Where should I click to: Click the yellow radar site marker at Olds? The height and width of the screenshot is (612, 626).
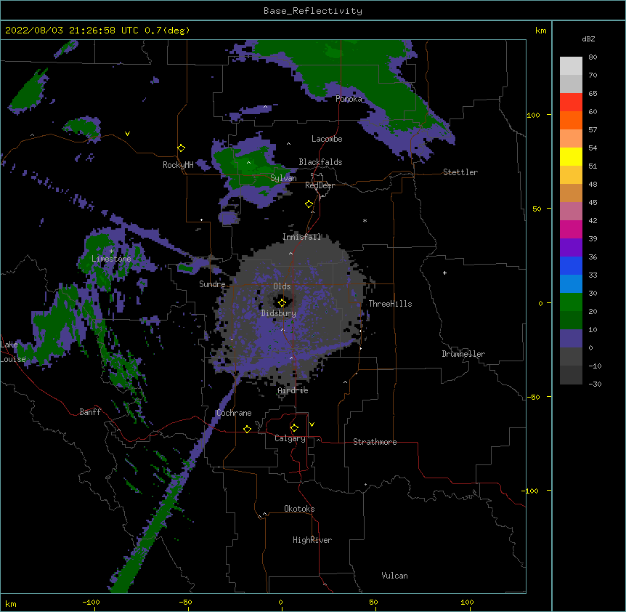coord(282,302)
